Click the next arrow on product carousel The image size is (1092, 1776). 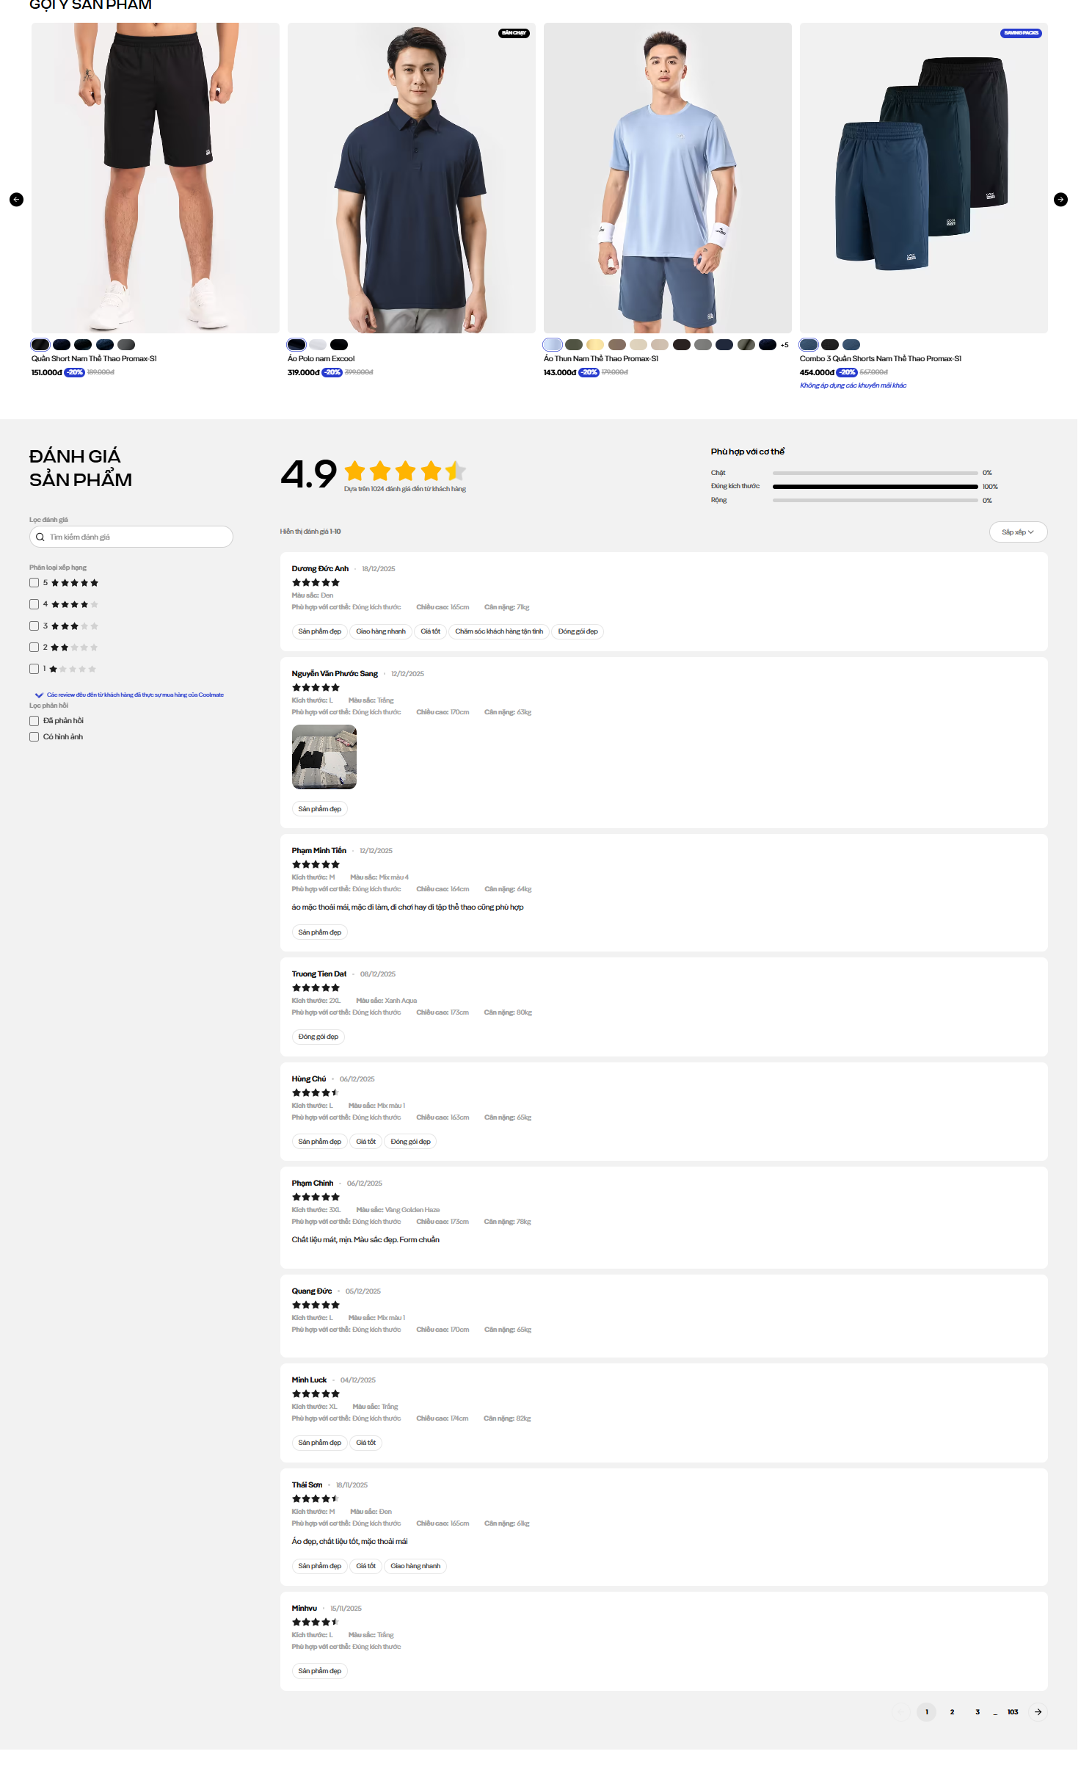click(1060, 200)
